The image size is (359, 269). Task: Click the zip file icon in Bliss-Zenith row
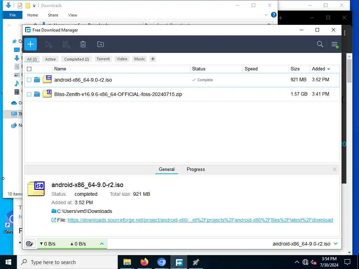(47, 94)
